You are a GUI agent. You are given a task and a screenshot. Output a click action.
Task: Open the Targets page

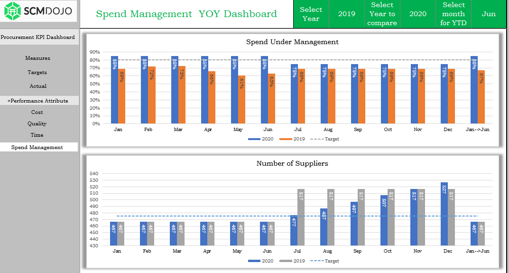pos(37,73)
